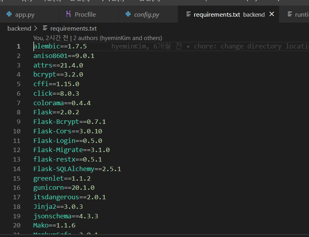Click the Flask==2.0.2 line
This screenshot has height=237, width=309.
(56, 112)
